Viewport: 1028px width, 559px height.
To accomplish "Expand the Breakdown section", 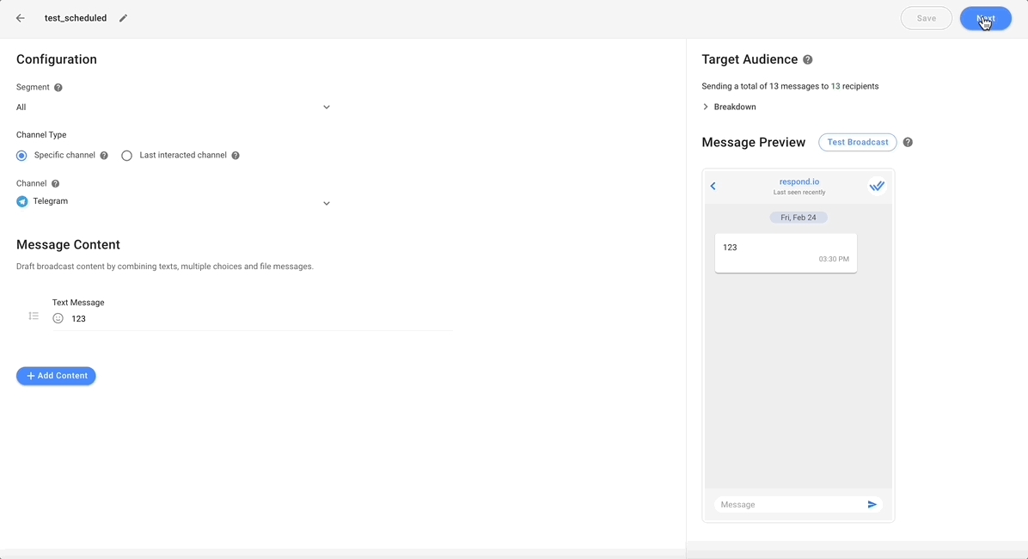I will 730,107.
